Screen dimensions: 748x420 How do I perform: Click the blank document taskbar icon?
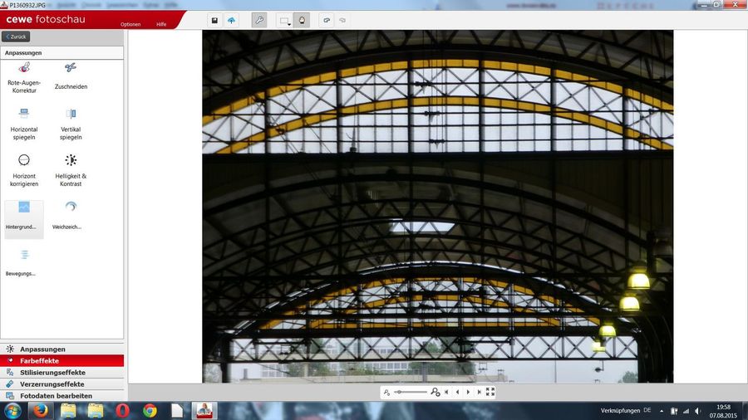coord(178,411)
